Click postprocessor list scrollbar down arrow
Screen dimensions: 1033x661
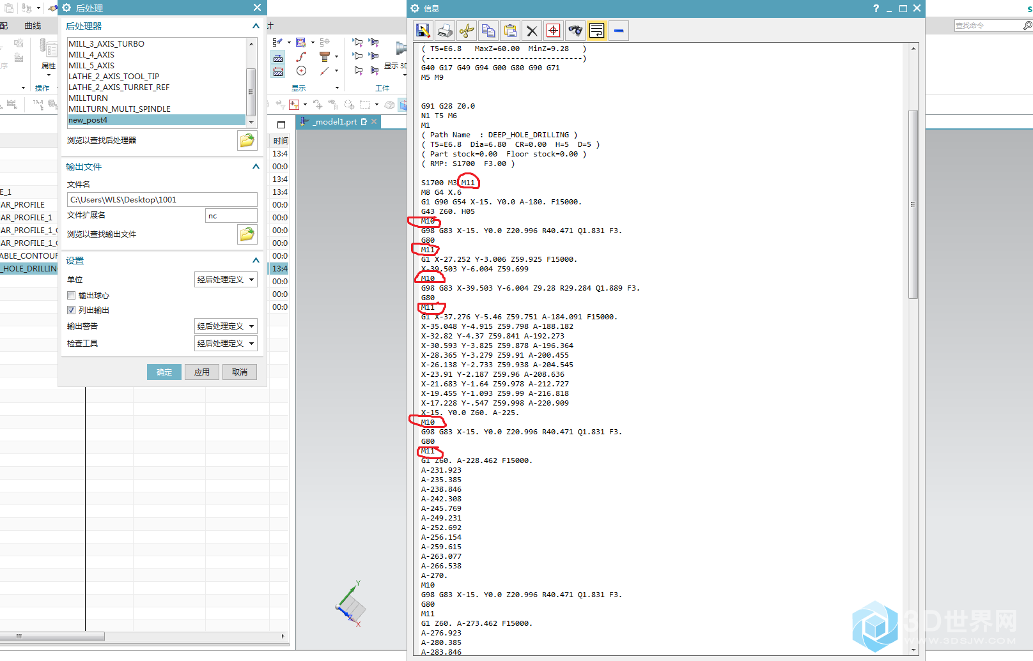click(251, 121)
